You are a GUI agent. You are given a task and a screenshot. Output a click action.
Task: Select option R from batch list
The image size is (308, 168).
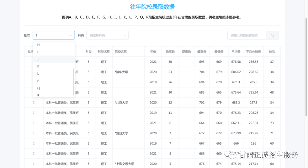pyautogui.click(x=38, y=95)
